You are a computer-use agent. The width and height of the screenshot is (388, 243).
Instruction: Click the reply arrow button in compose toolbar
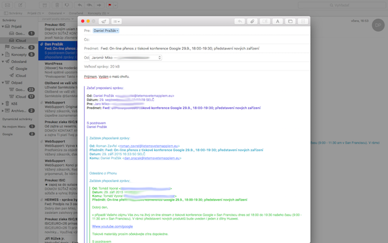click(239, 21)
